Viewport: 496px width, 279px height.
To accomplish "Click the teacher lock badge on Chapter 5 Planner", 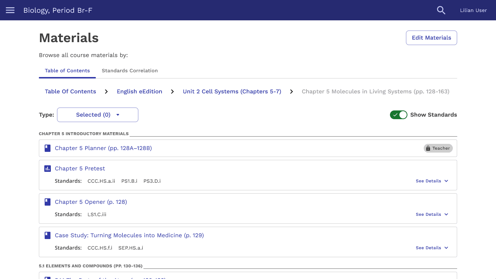I will tap(438, 148).
